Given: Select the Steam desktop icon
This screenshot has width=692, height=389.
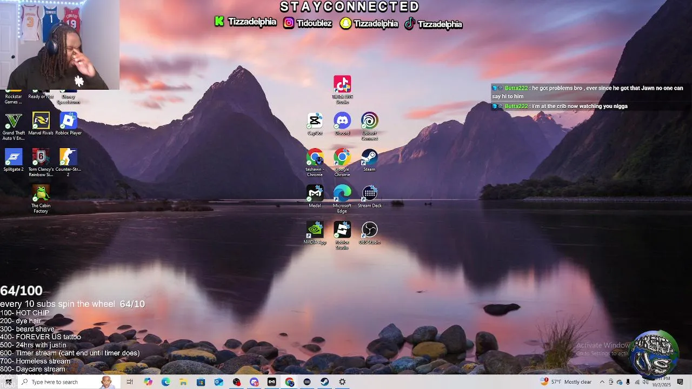Looking at the screenshot, I should tap(370, 160).
